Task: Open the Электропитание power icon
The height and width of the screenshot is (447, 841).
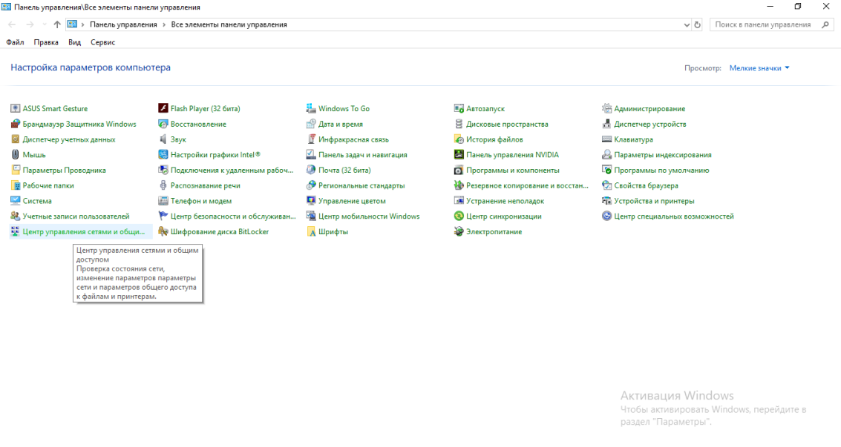Action: (x=459, y=232)
